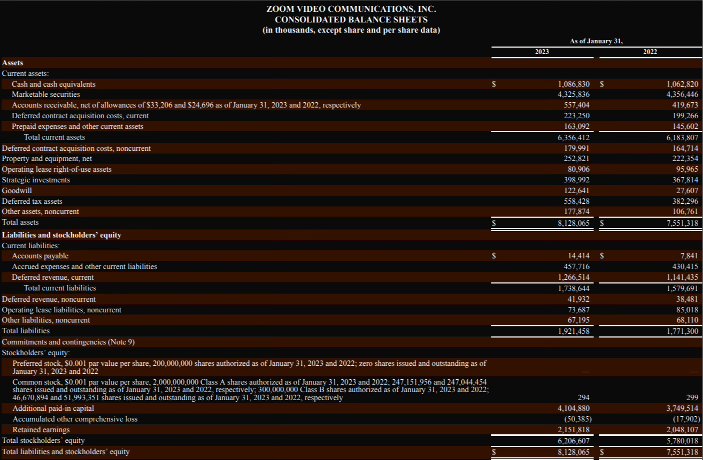Image resolution: width=703 pixels, height=460 pixels.
Task: Click 'Operating lease right-of-use assets' label
Action: (x=57, y=170)
